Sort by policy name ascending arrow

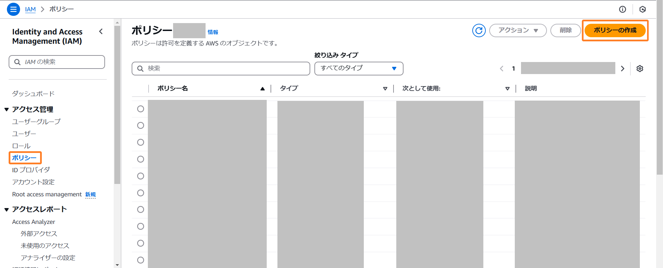tap(262, 89)
